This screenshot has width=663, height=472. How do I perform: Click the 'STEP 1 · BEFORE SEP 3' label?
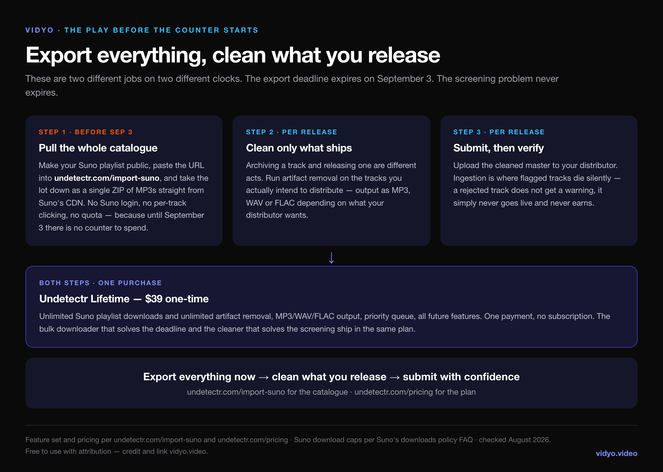click(85, 132)
